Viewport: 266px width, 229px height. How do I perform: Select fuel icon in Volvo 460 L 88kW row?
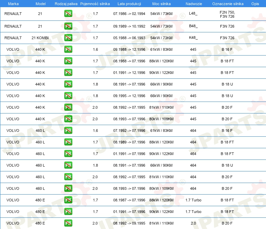68,142
